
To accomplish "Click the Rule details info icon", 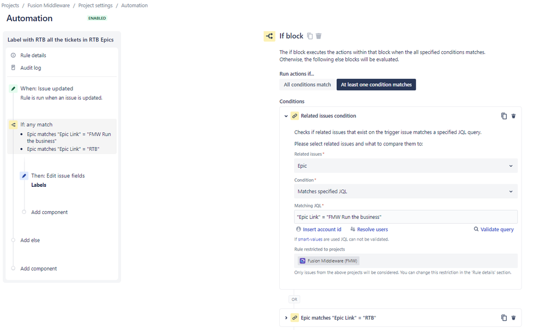I will pyautogui.click(x=13, y=55).
